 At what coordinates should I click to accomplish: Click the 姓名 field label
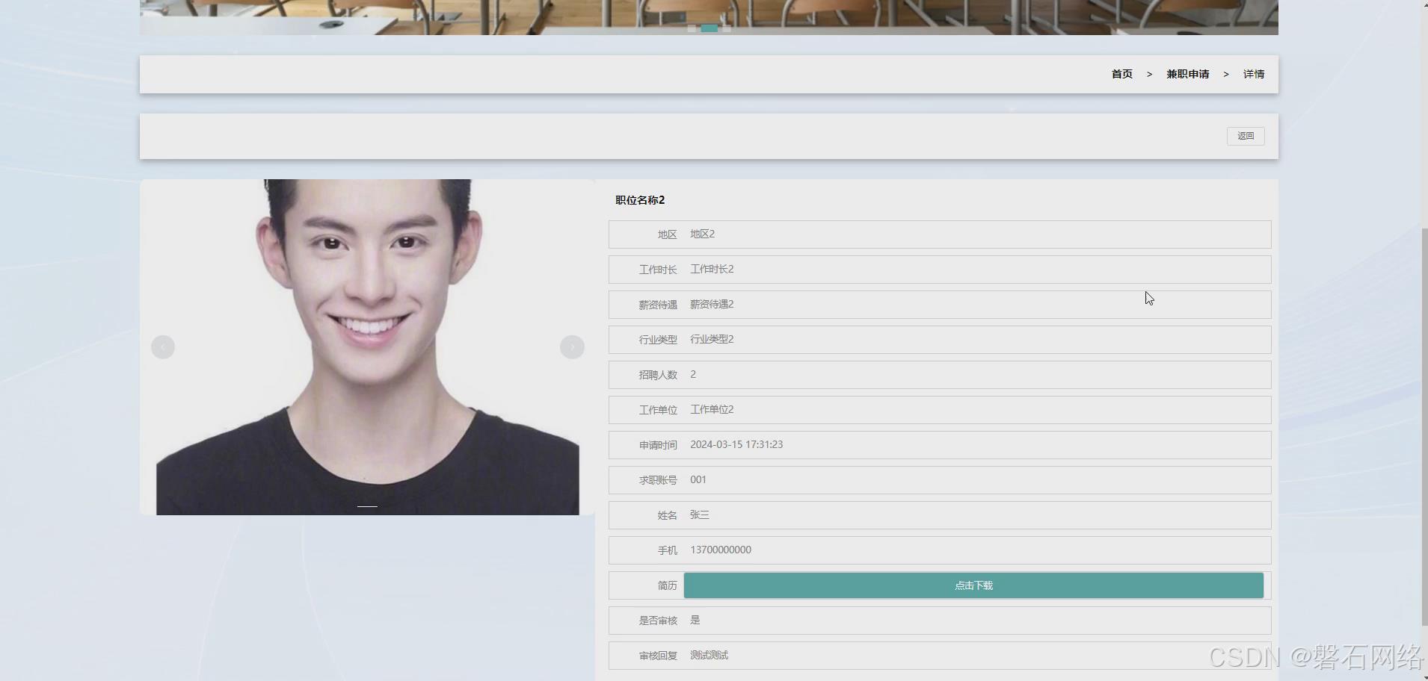coord(668,516)
